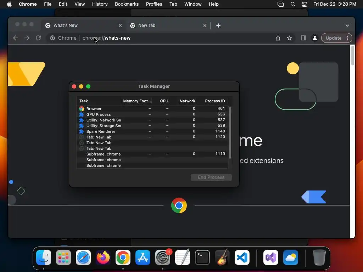This screenshot has width=363, height=272.
Task: Click Stage Manager icon in menu bar
Action: click(x=281, y=4)
